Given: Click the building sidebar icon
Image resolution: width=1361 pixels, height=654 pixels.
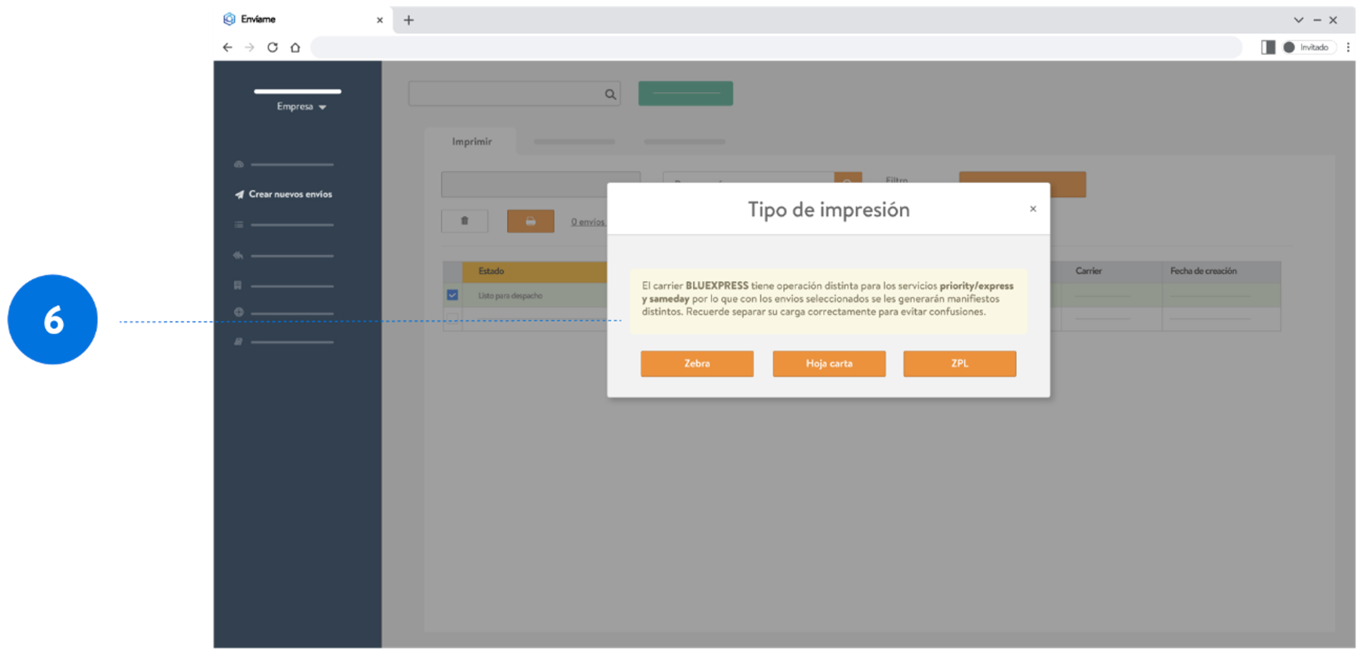Looking at the screenshot, I should pyautogui.click(x=238, y=286).
